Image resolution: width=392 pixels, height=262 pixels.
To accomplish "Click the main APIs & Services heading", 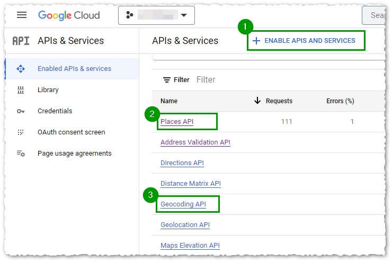I will pos(185,41).
